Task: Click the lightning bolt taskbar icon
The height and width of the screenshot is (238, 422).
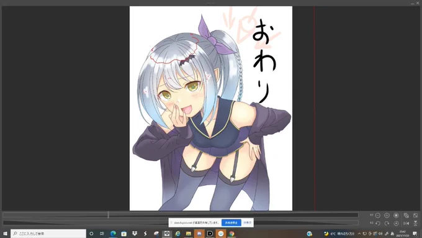Action: point(145,234)
